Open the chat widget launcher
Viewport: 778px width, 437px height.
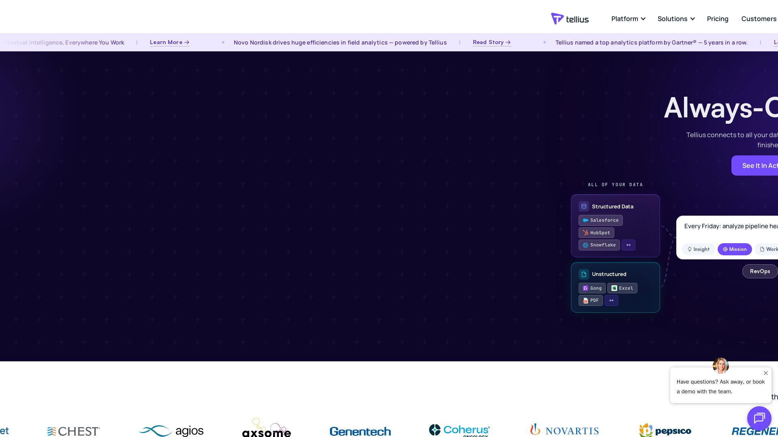pyautogui.click(x=759, y=418)
